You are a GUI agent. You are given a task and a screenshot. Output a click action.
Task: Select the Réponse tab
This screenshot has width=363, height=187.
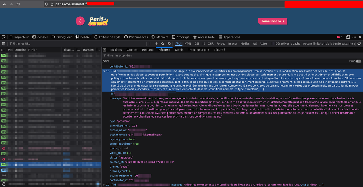(x=164, y=50)
